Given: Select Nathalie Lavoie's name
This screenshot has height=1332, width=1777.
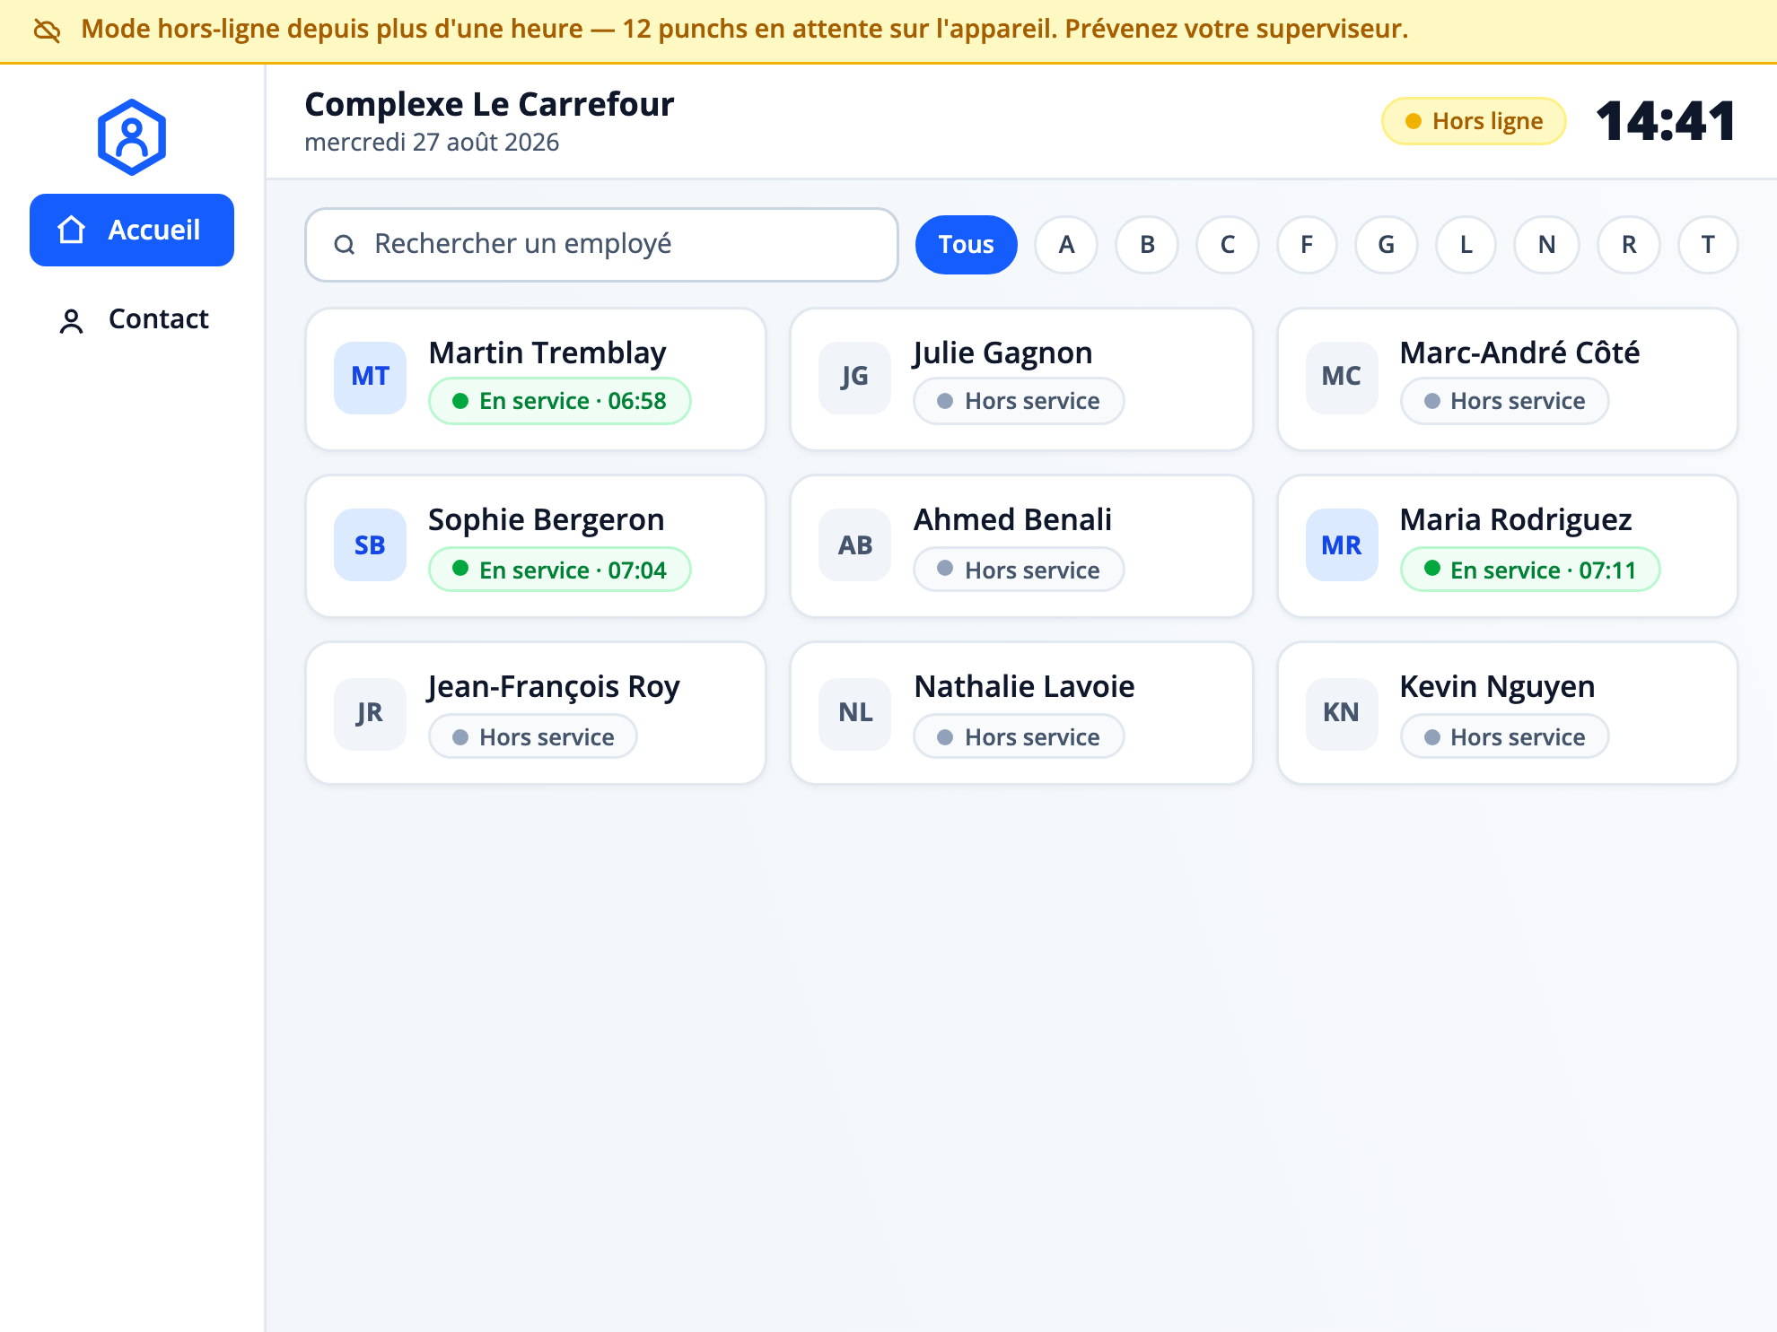Looking at the screenshot, I should (x=1024, y=687).
